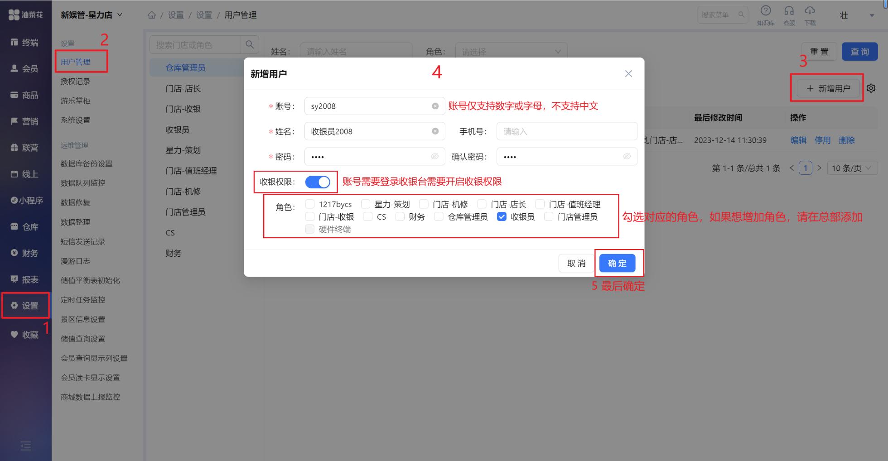Viewport: 888px width, 461px height.
Task: Click the 油菜花 logo
Action: pyautogui.click(x=25, y=15)
